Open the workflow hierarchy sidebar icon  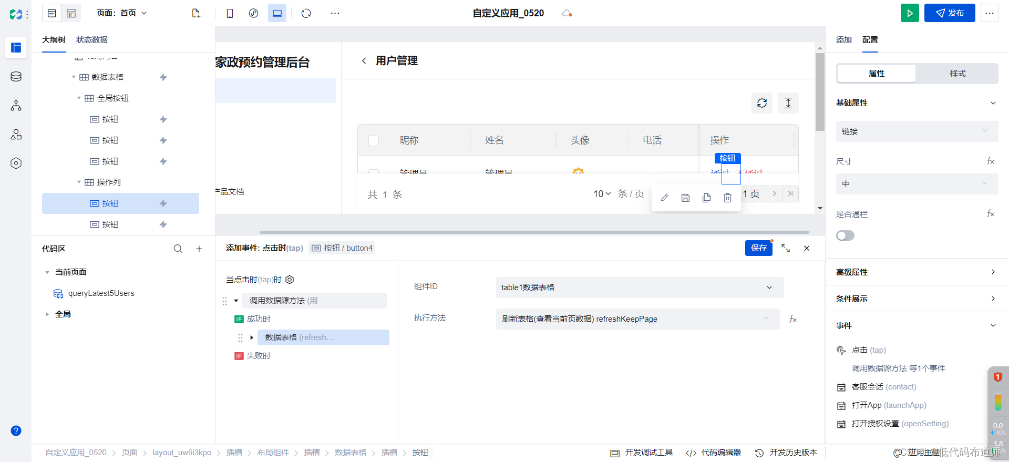16,106
